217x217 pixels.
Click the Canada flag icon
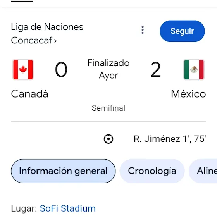tap(23, 69)
